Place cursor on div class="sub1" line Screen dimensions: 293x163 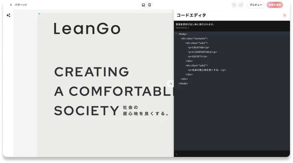[x=196, y=43]
